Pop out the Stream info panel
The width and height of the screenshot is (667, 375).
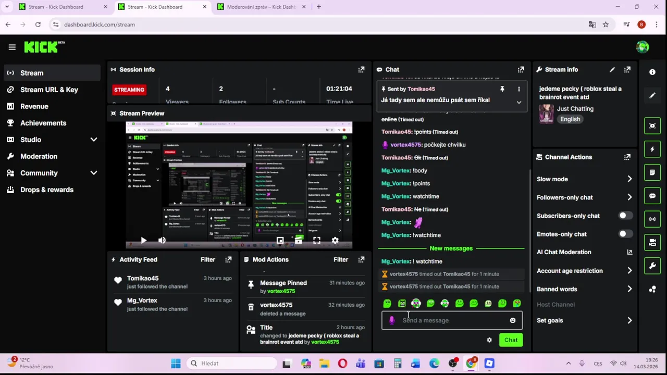tap(627, 69)
